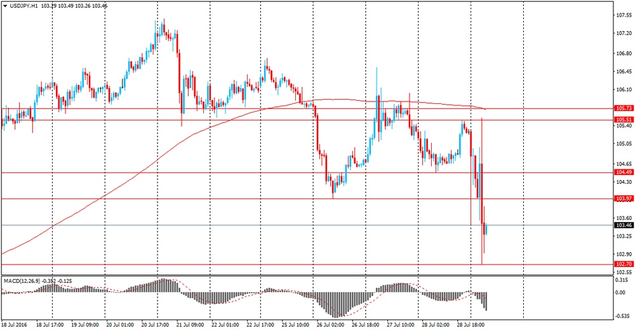The image size is (635, 331).
Task: Click the 27 Jul 10:00 time label
Action: click(401, 325)
